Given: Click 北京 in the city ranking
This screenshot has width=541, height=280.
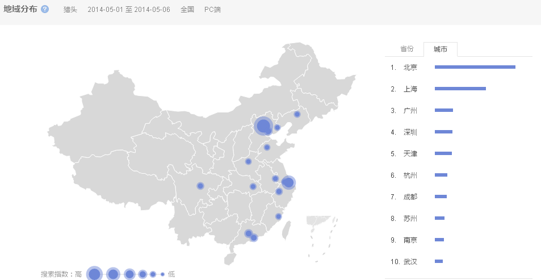Looking at the screenshot, I should 410,68.
